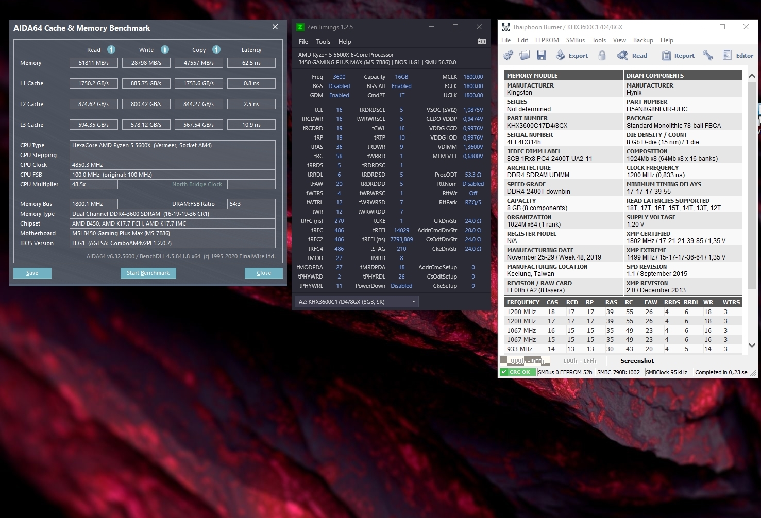The height and width of the screenshot is (518, 761).
Task: Click the L3 Cache latency 10.9 ns field
Action: (251, 125)
